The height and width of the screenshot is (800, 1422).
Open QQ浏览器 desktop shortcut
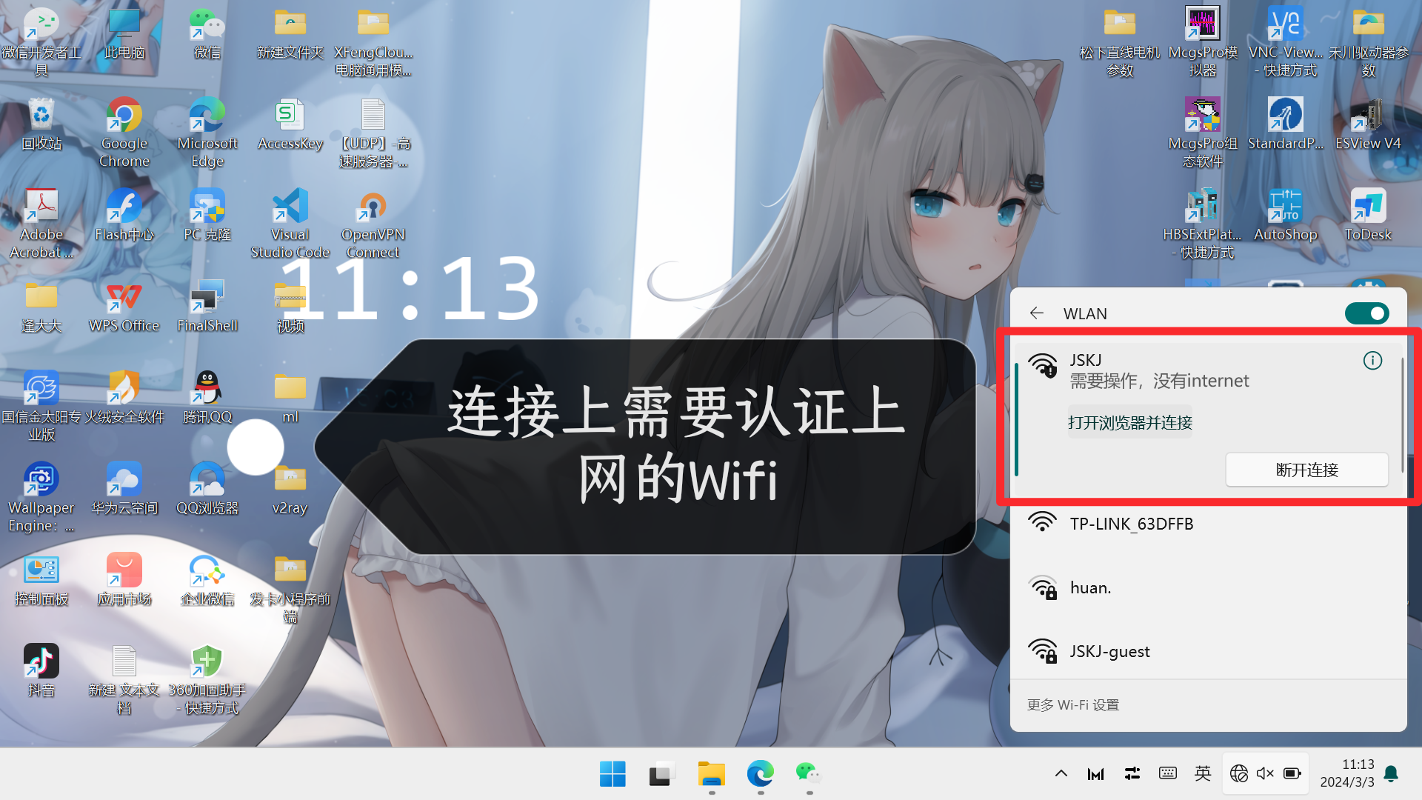pos(207,489)
